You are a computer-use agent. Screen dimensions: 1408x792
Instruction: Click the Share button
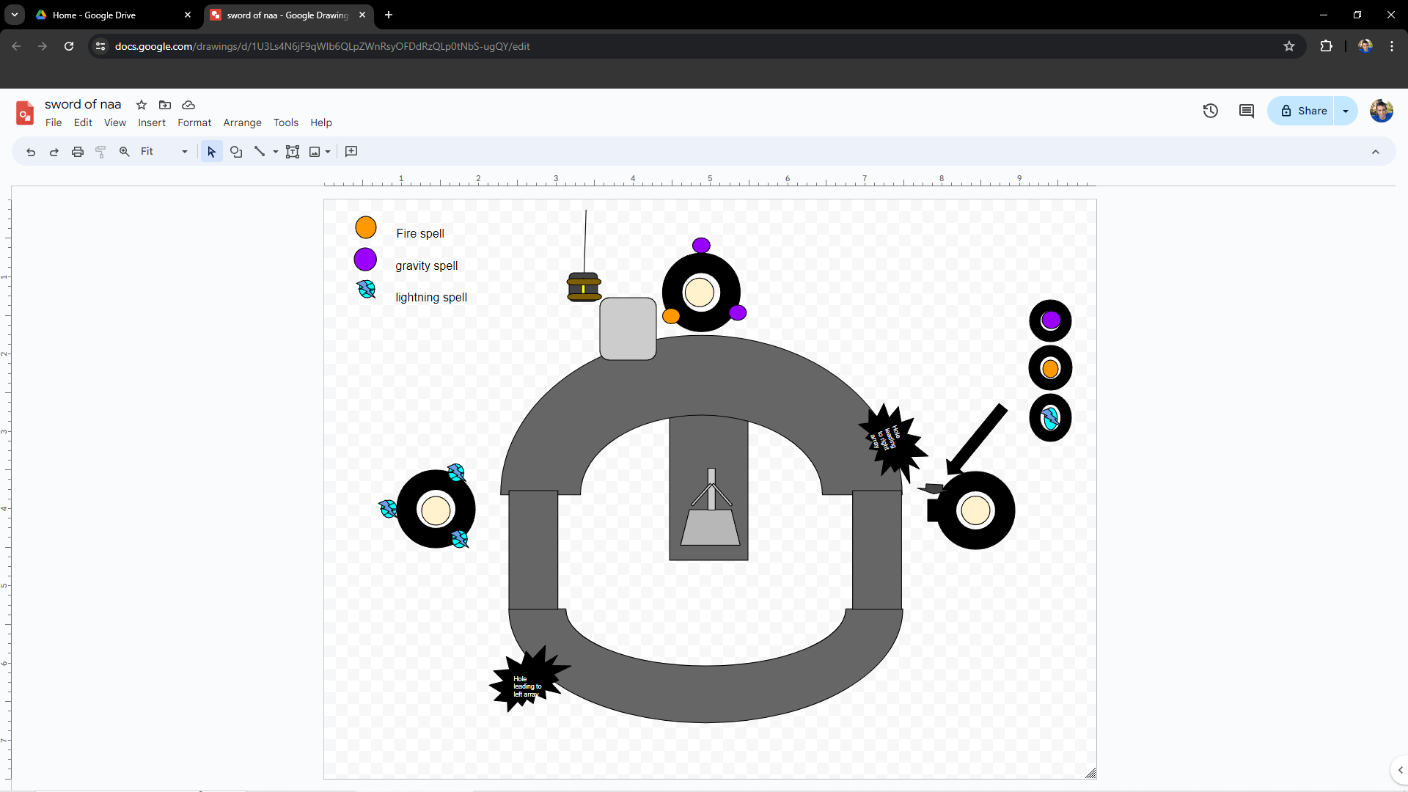pos(1304,111)
